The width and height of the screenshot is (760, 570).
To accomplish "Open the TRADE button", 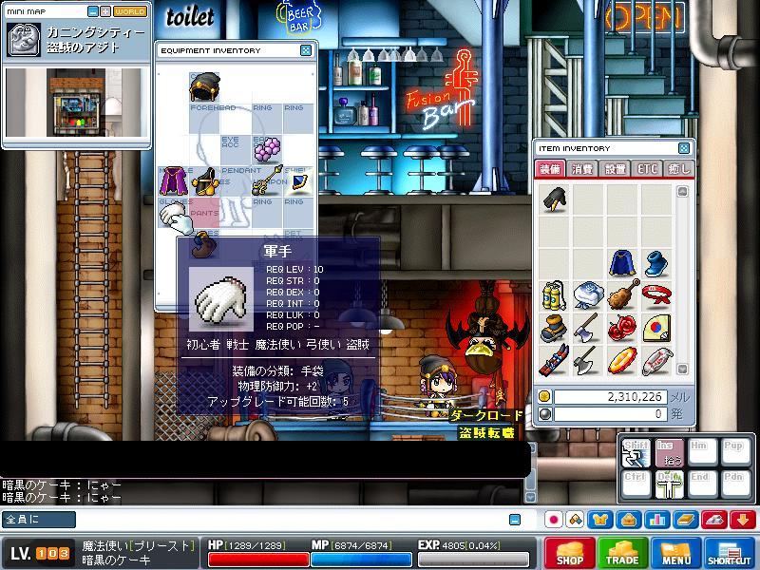I will [x=623, y=553].
